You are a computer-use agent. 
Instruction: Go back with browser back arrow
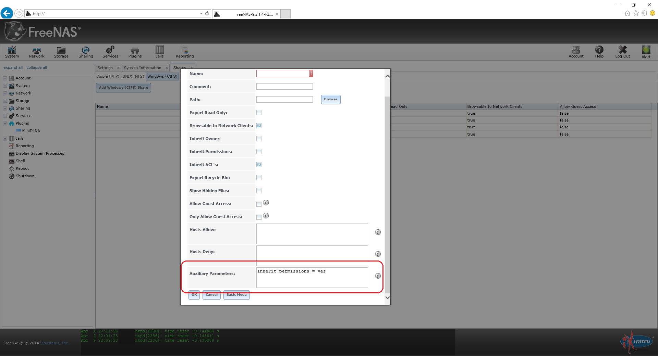[x=7, y=13]
